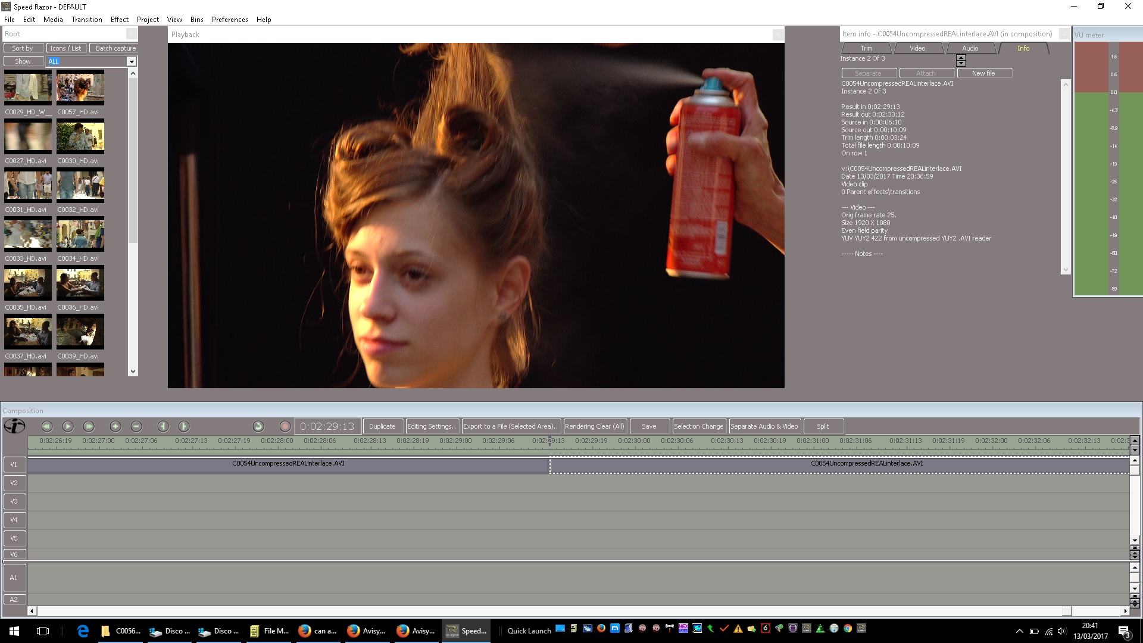Click the mark-in point icon
This screenshot has width=1143, height=643.
[163, 426]
